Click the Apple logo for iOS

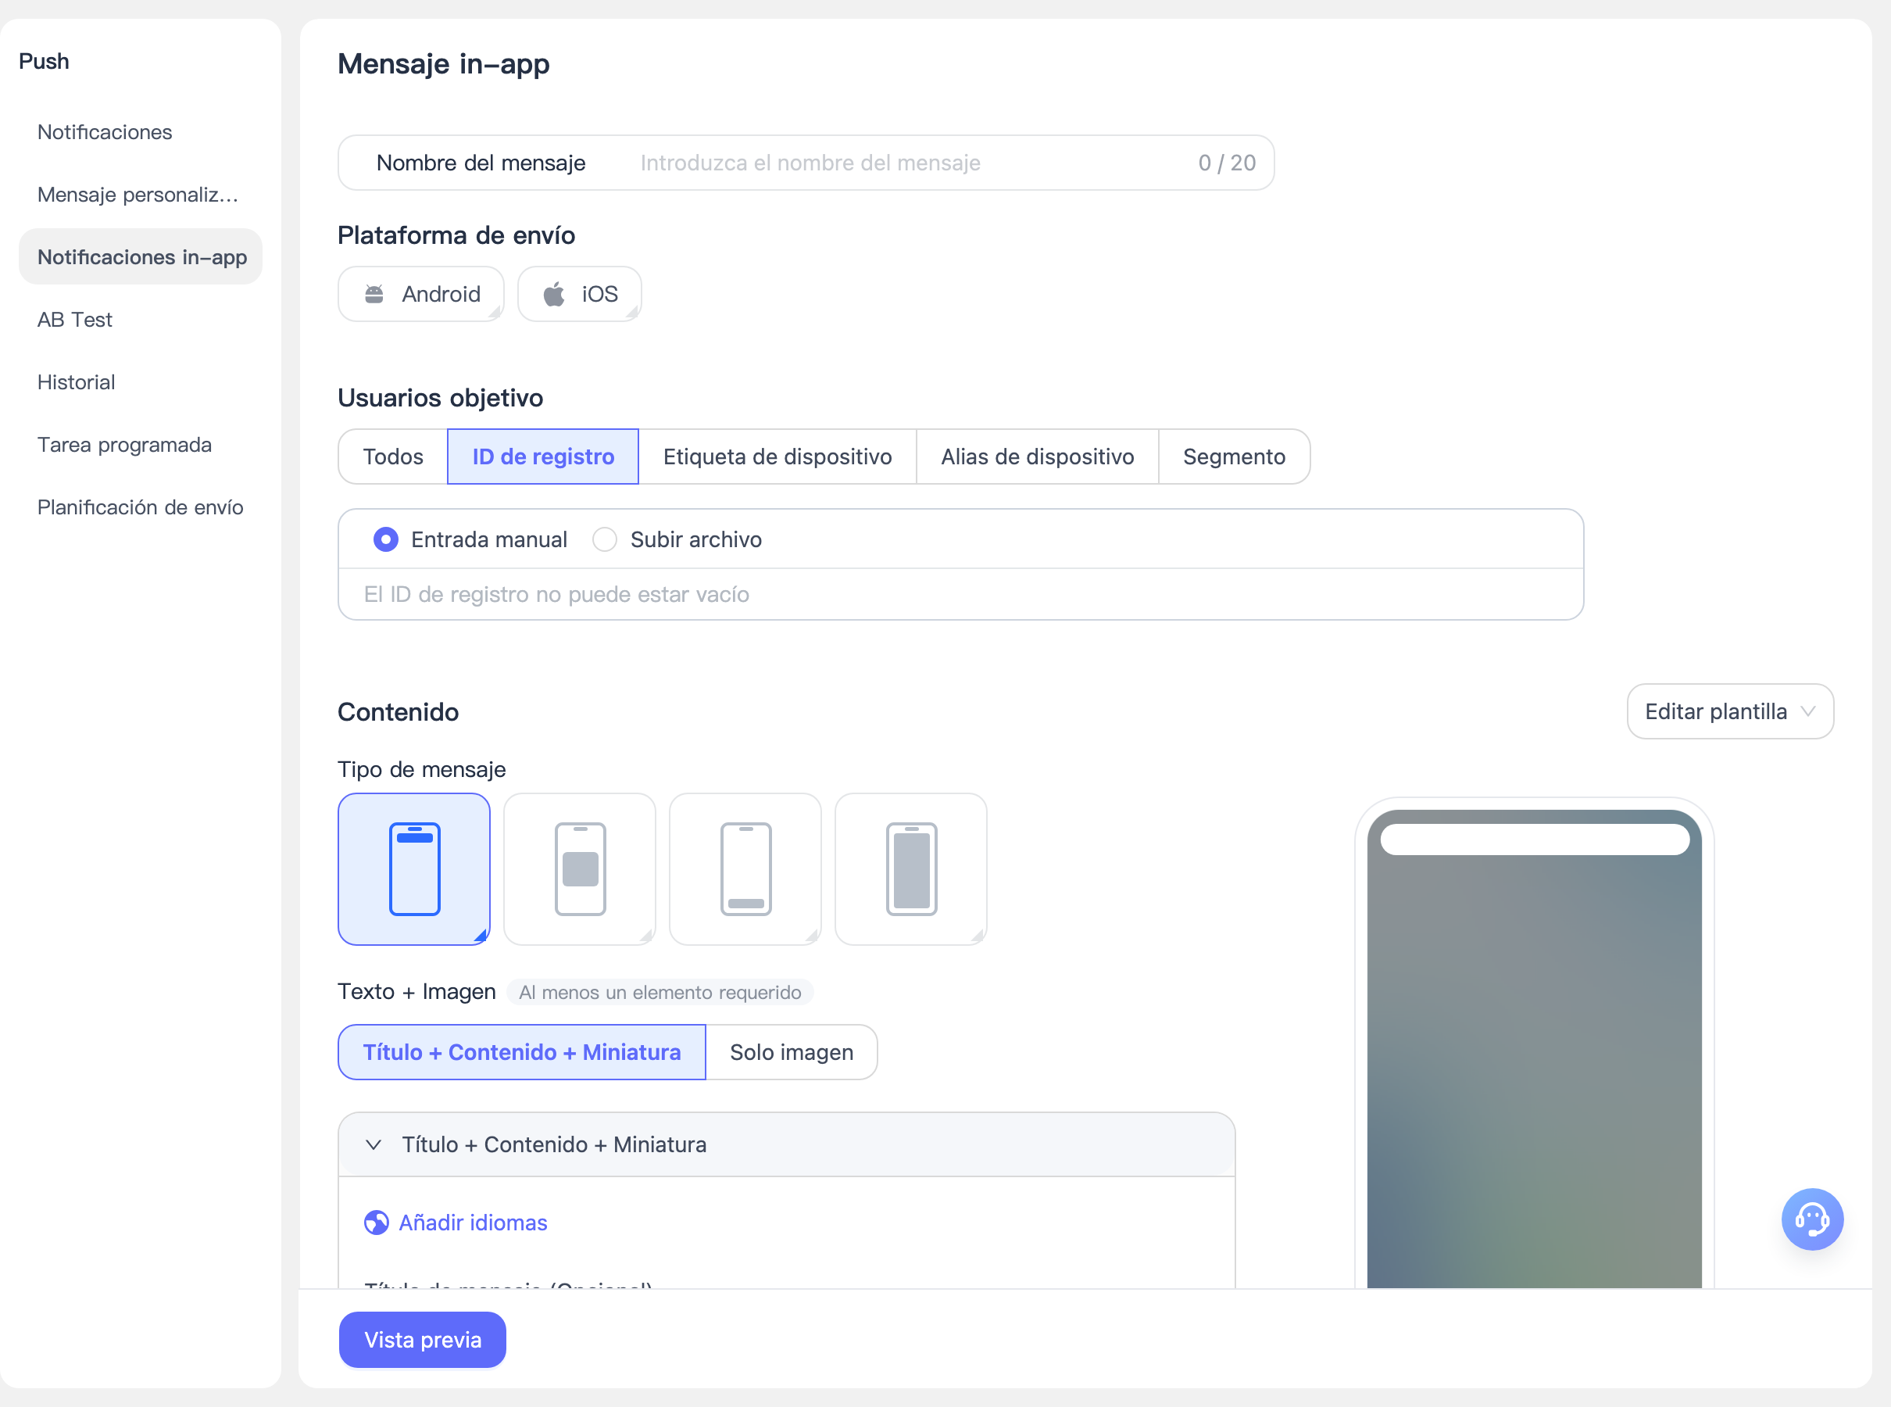click(x=554, y=294)
